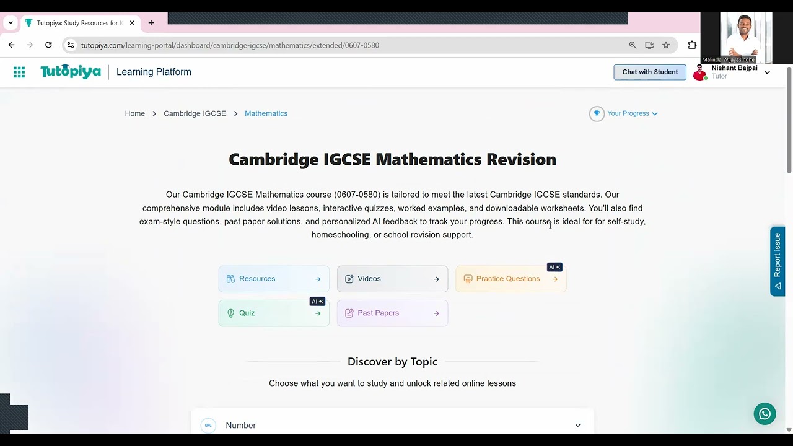The image size is (793, 446).
Task: Open site information icon in address bar
Action: click(71, 45)
